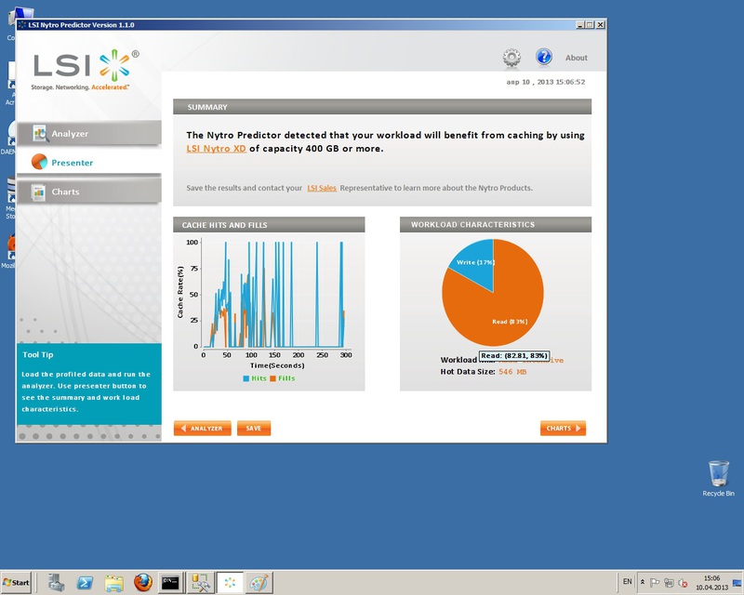Image resolution: width=744 pixels, height=595 pixels.
Task: Follow the LSI Sales link
Action: click(x=322, y=188)
